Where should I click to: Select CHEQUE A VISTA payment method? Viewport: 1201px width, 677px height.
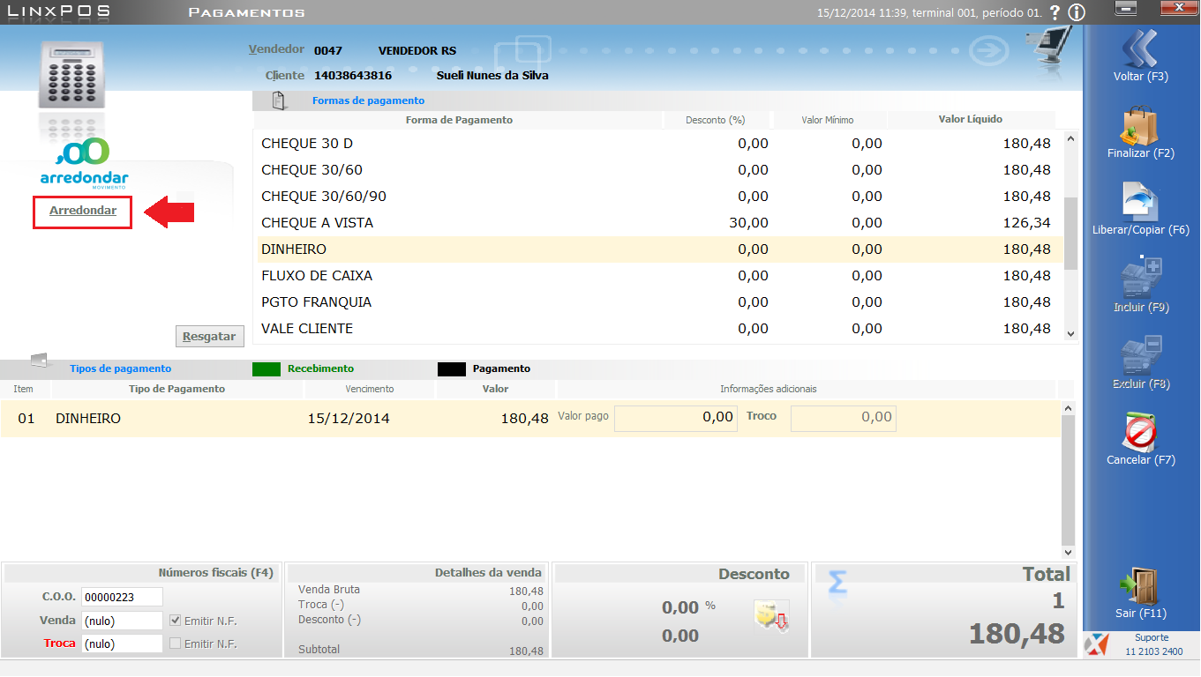659,222
